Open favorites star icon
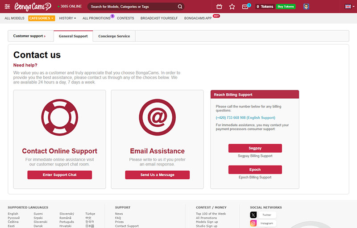This screenshot has width=357, height=228. (232, 7)
